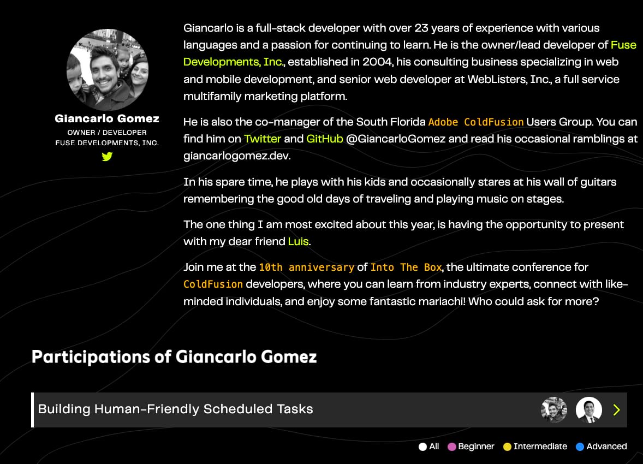Click the first speaker avatar in the session row

(554, 410)
